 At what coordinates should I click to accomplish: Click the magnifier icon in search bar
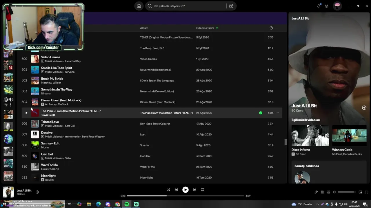click(150, 6)
